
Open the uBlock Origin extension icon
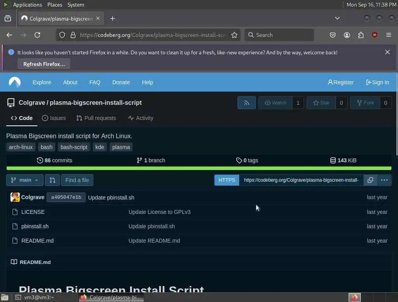tap(375, 35)
